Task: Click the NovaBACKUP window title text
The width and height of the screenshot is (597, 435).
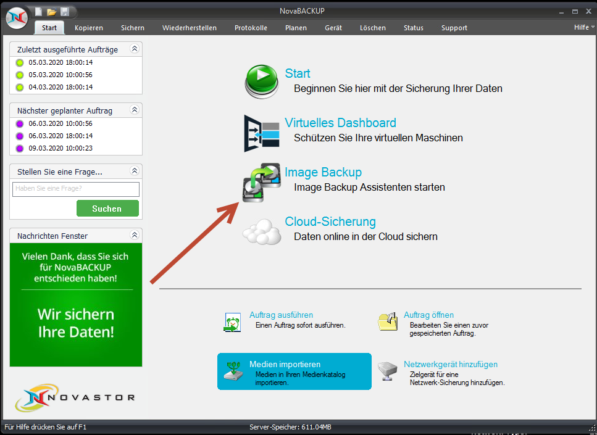Action: click(302, 11)
